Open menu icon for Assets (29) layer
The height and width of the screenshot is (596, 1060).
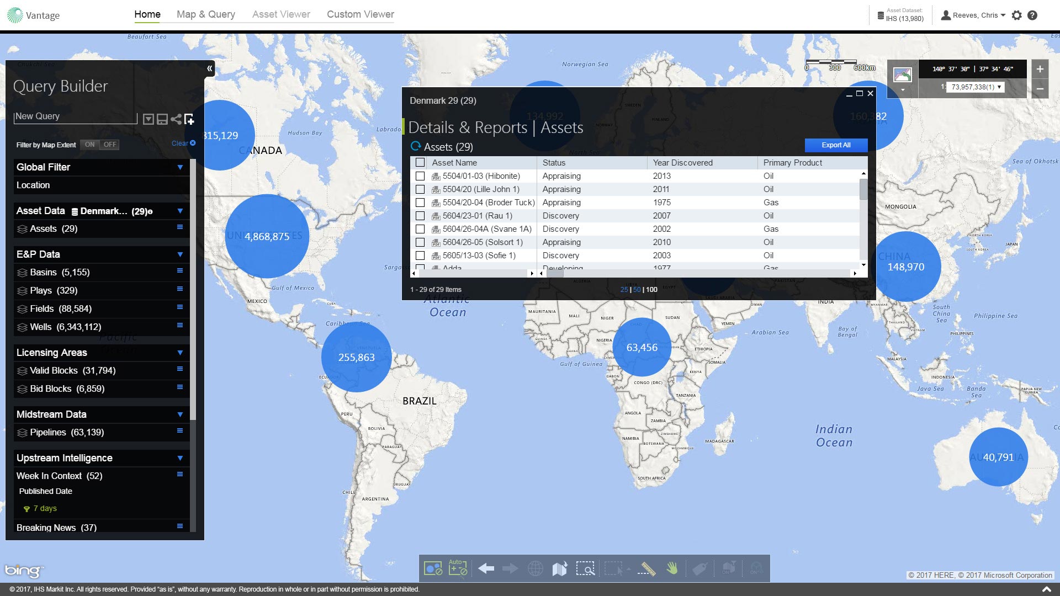point(179,227)
